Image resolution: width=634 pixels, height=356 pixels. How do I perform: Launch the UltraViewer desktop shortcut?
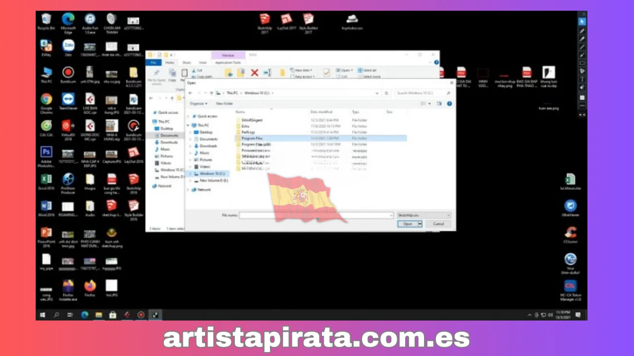[x=571, y=209]
